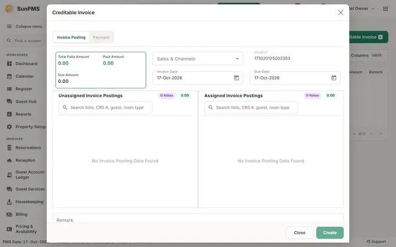This screenshot has width=396, height=247.
Task: Click the Guest Hub chat icon
Action: click(x=9, y=102)
